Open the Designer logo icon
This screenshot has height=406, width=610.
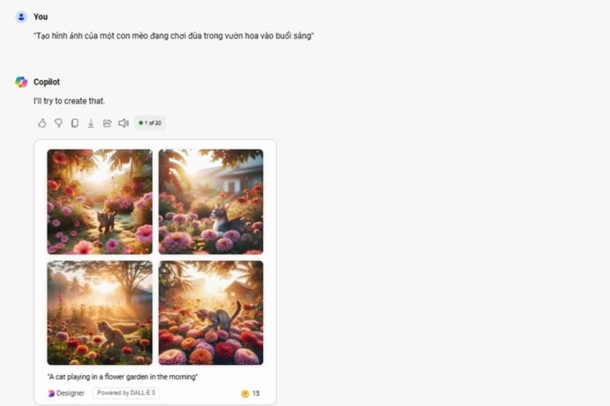(x=52, y=394)
